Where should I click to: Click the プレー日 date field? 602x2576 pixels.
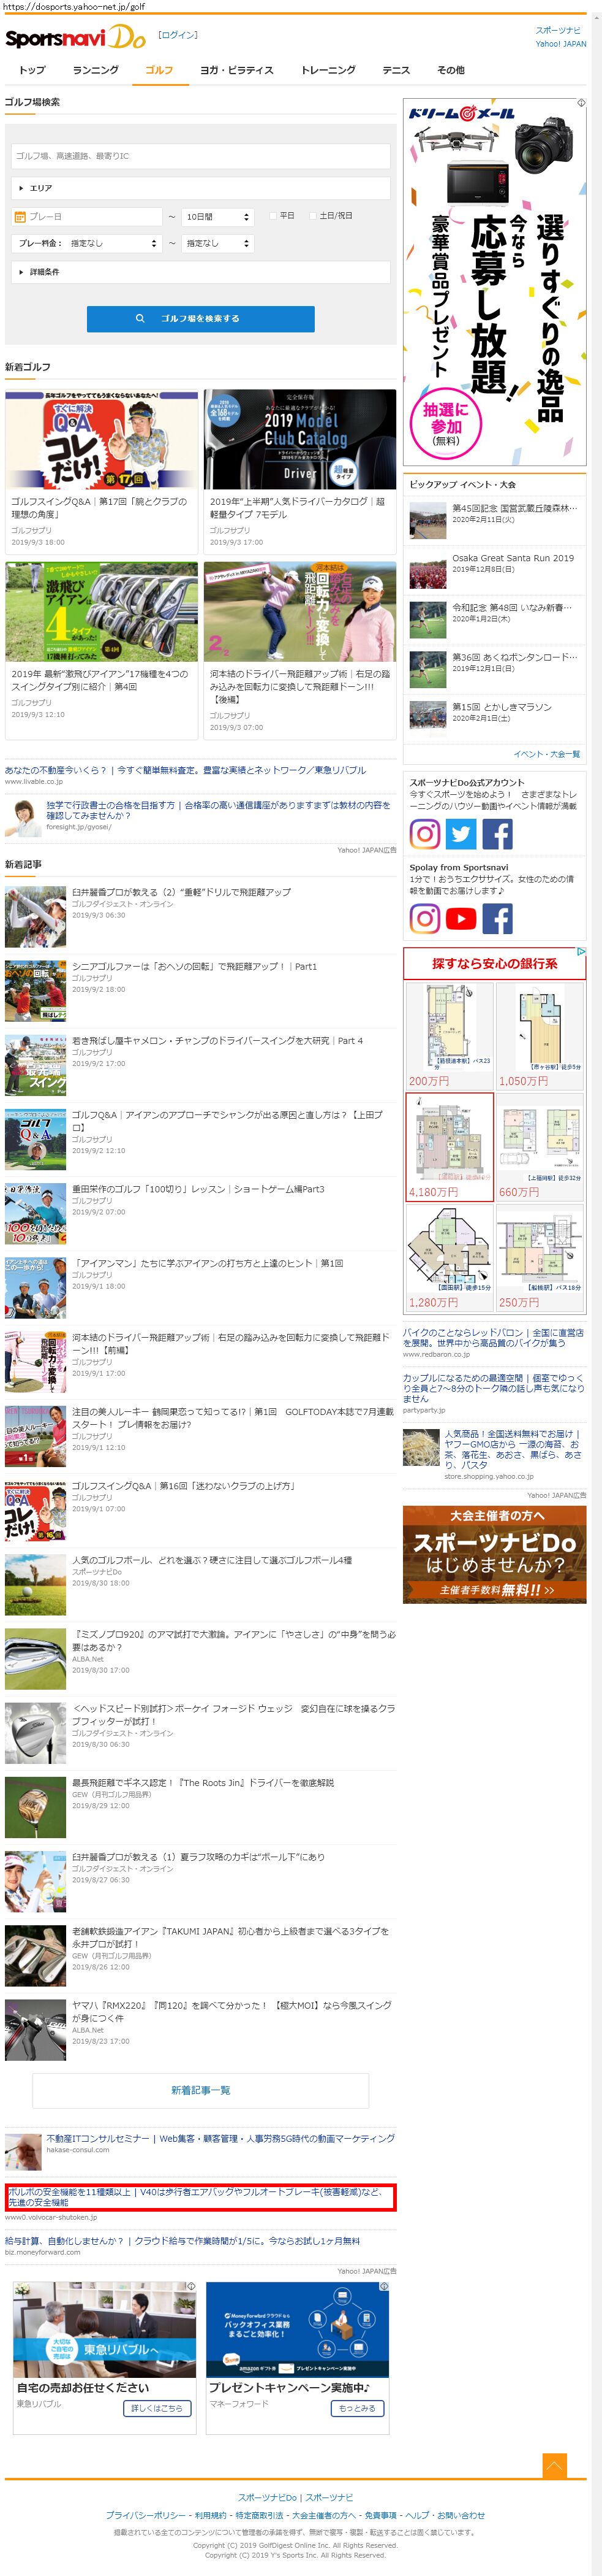click(x=87, y=217)
